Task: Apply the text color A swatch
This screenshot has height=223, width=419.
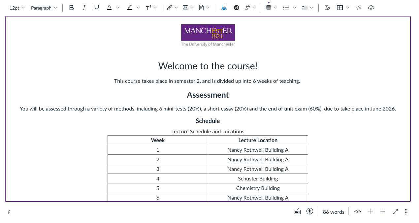Action: click(109, 8)
